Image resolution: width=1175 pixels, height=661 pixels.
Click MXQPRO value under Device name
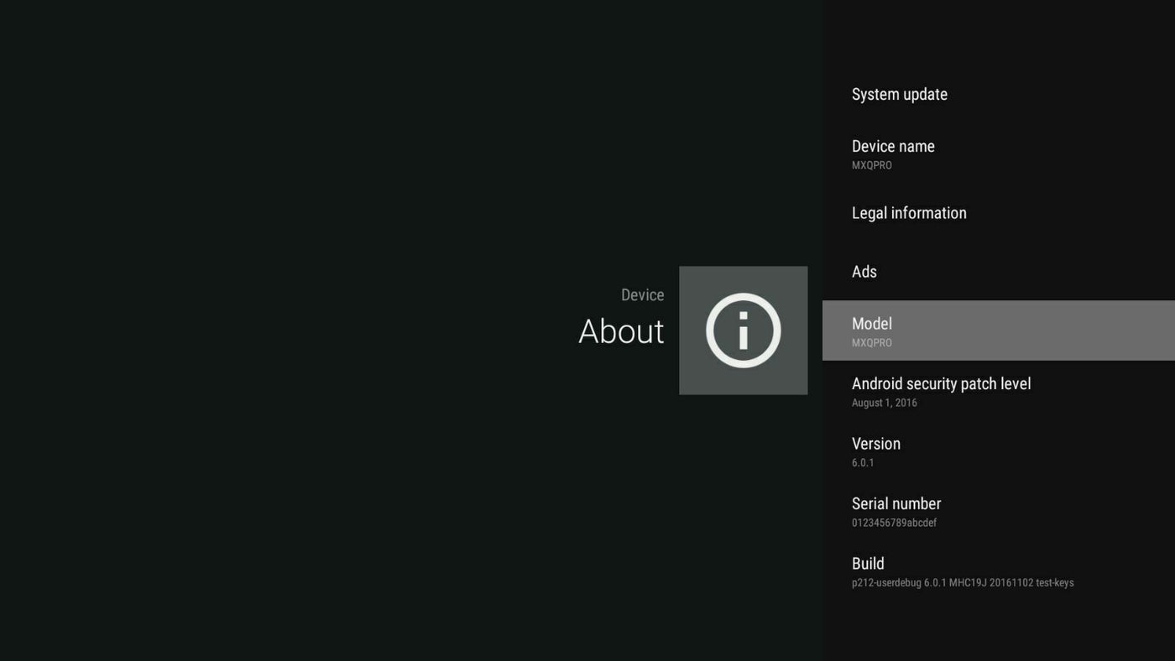[871, 166]
